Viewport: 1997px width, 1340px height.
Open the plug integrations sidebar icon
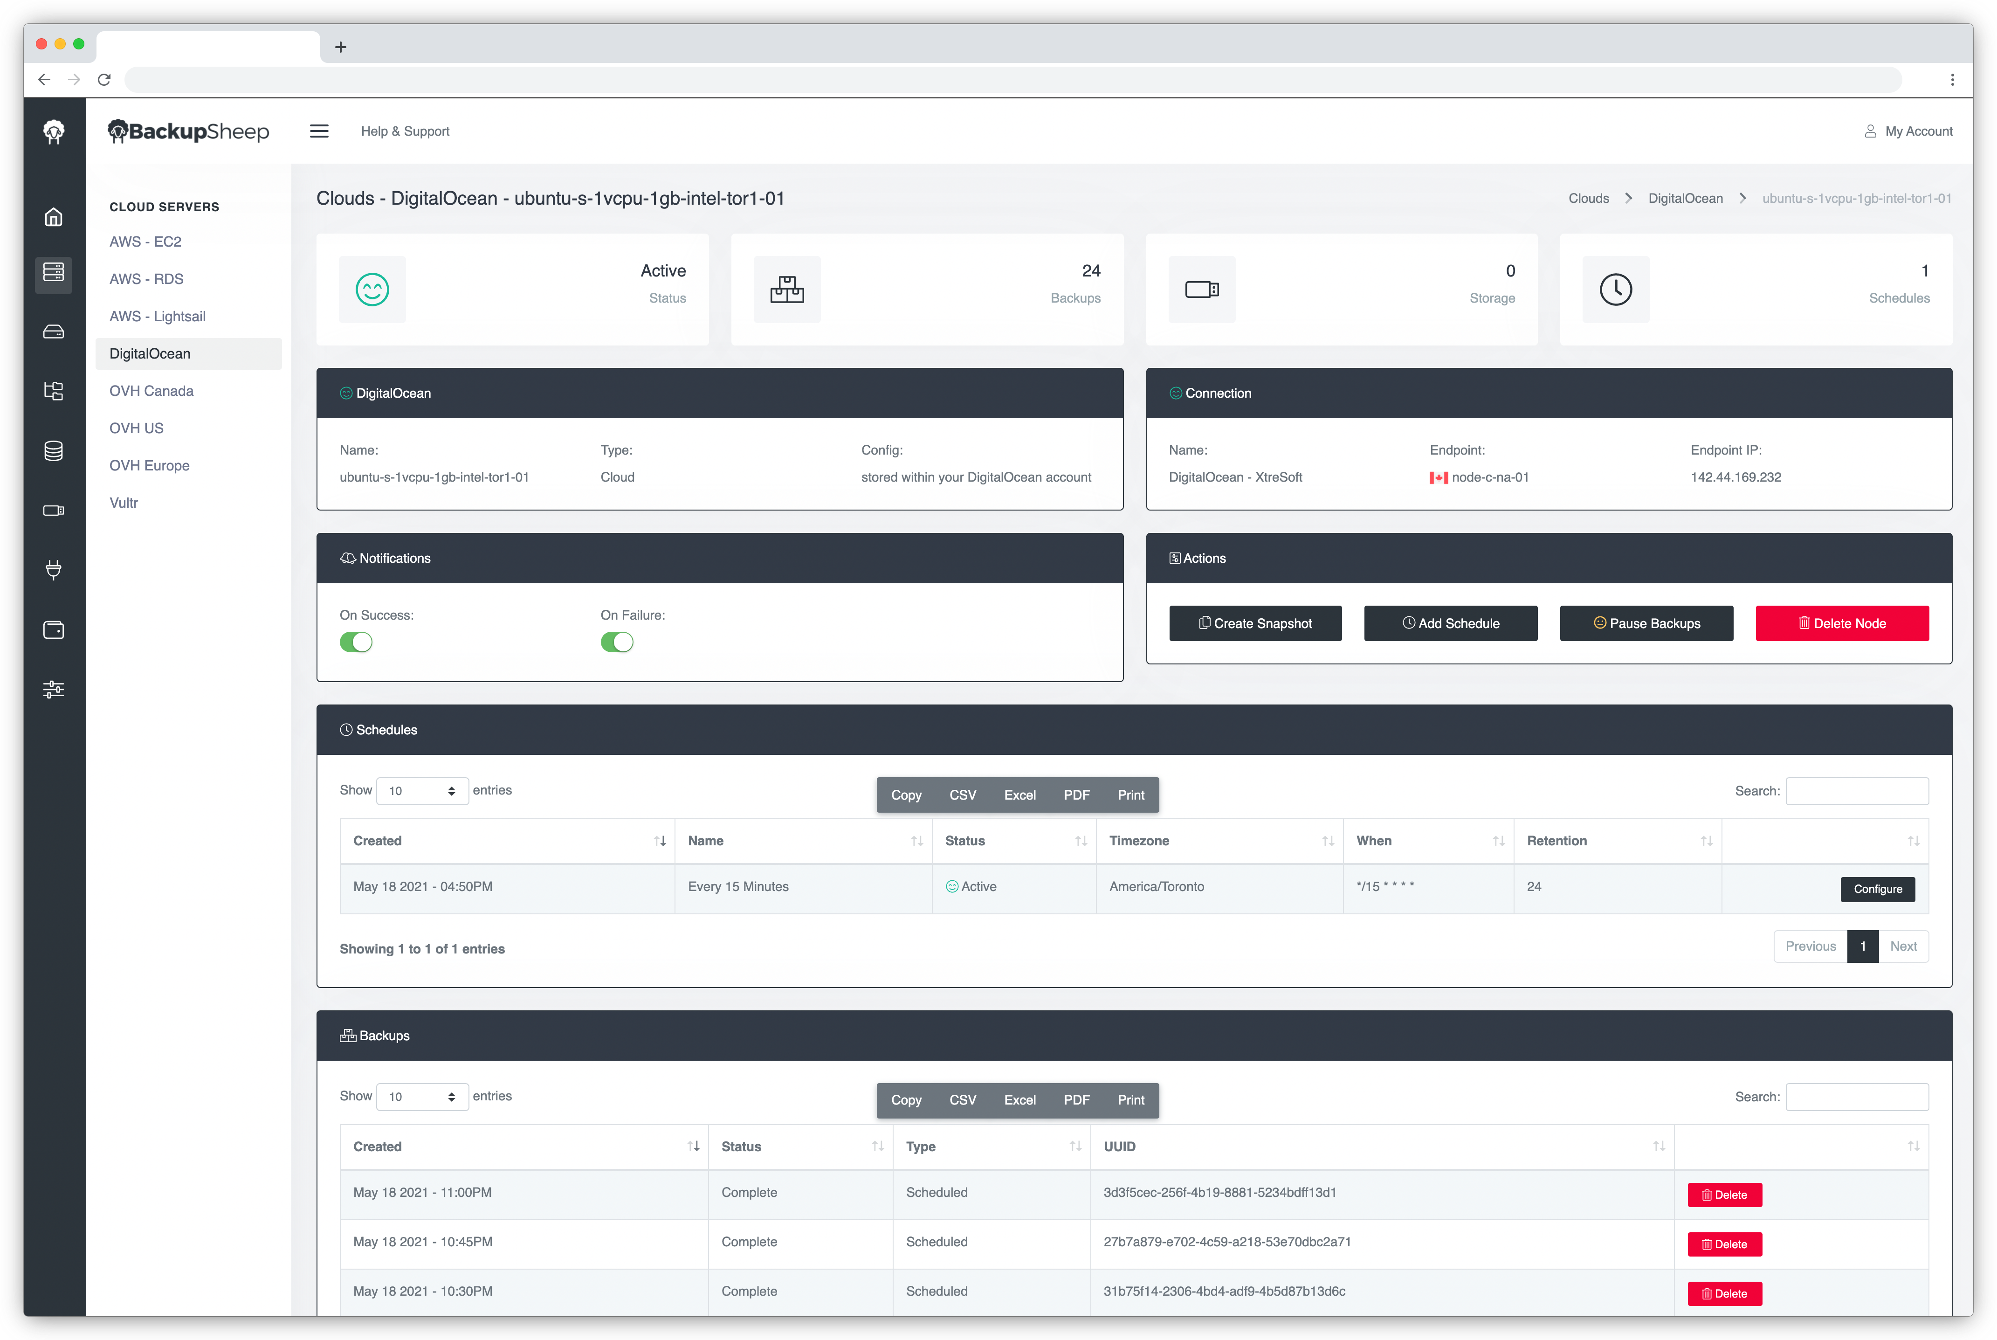[54, 570]
